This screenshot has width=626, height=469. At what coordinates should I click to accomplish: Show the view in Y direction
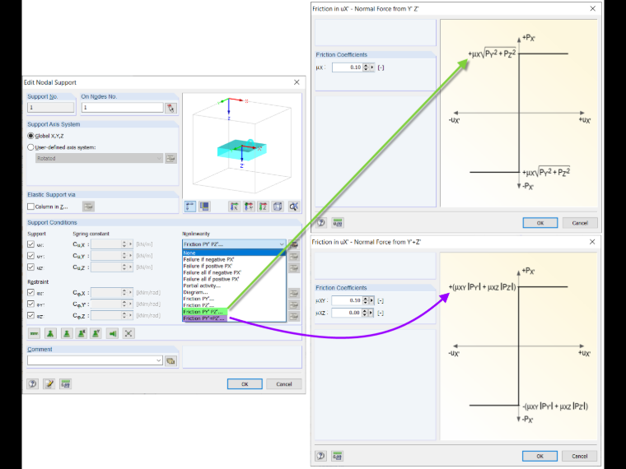tap(249, 207)
